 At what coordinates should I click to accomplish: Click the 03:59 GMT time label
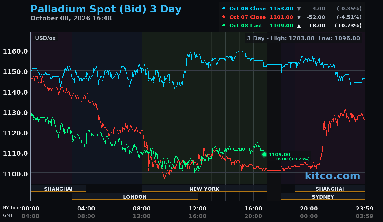click(364, 216)
